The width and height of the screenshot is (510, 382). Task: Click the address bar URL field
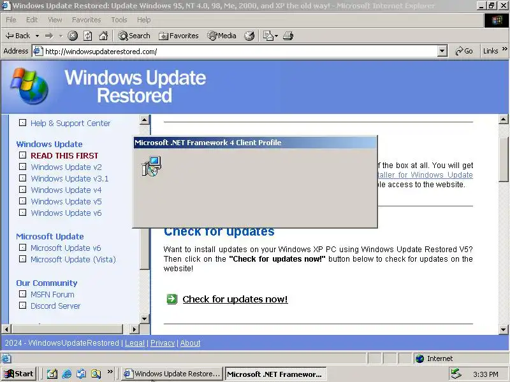click(235, 52)
